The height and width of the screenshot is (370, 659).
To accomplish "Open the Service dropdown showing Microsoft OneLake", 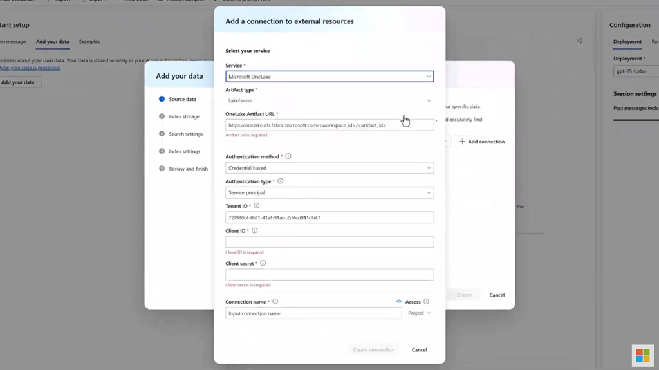I will point(329,77).
